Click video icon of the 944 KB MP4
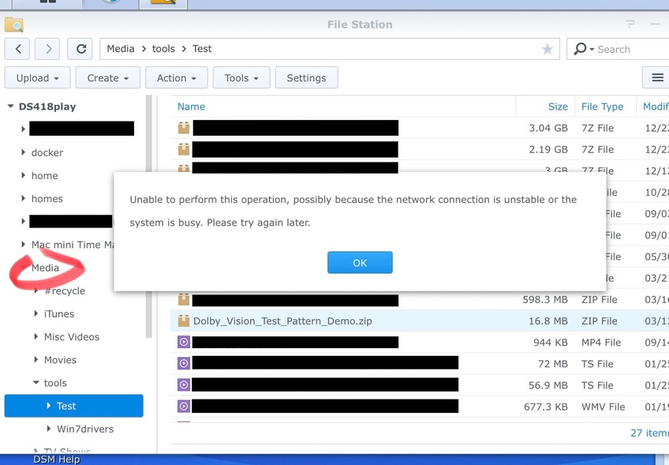This screenshot has width=669, height=465. coord(184,342)
